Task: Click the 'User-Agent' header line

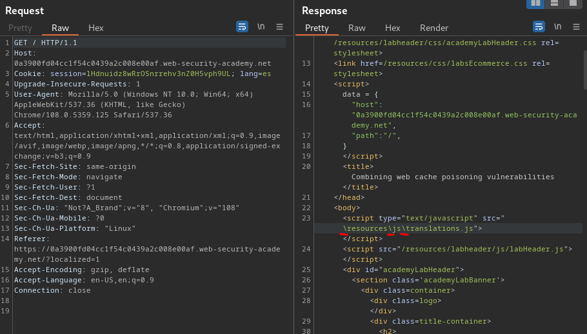Action: pyautogui.click(x=134, y=94)
